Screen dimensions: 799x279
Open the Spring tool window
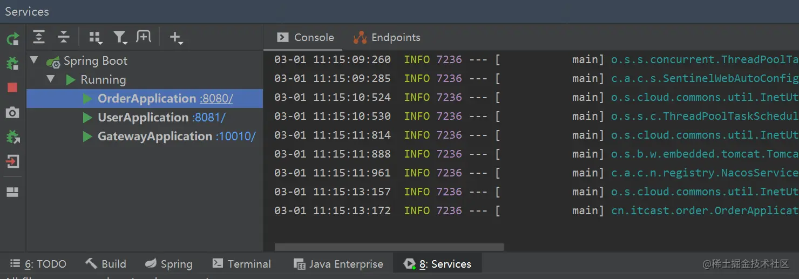coord(168,264)
